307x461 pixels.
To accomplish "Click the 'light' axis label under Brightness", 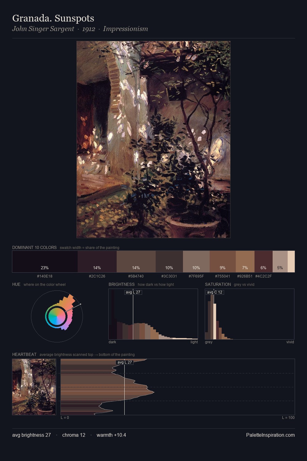I will (194, 342).
